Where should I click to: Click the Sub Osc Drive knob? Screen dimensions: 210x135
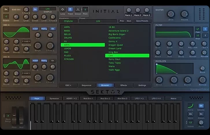point(16,17)
